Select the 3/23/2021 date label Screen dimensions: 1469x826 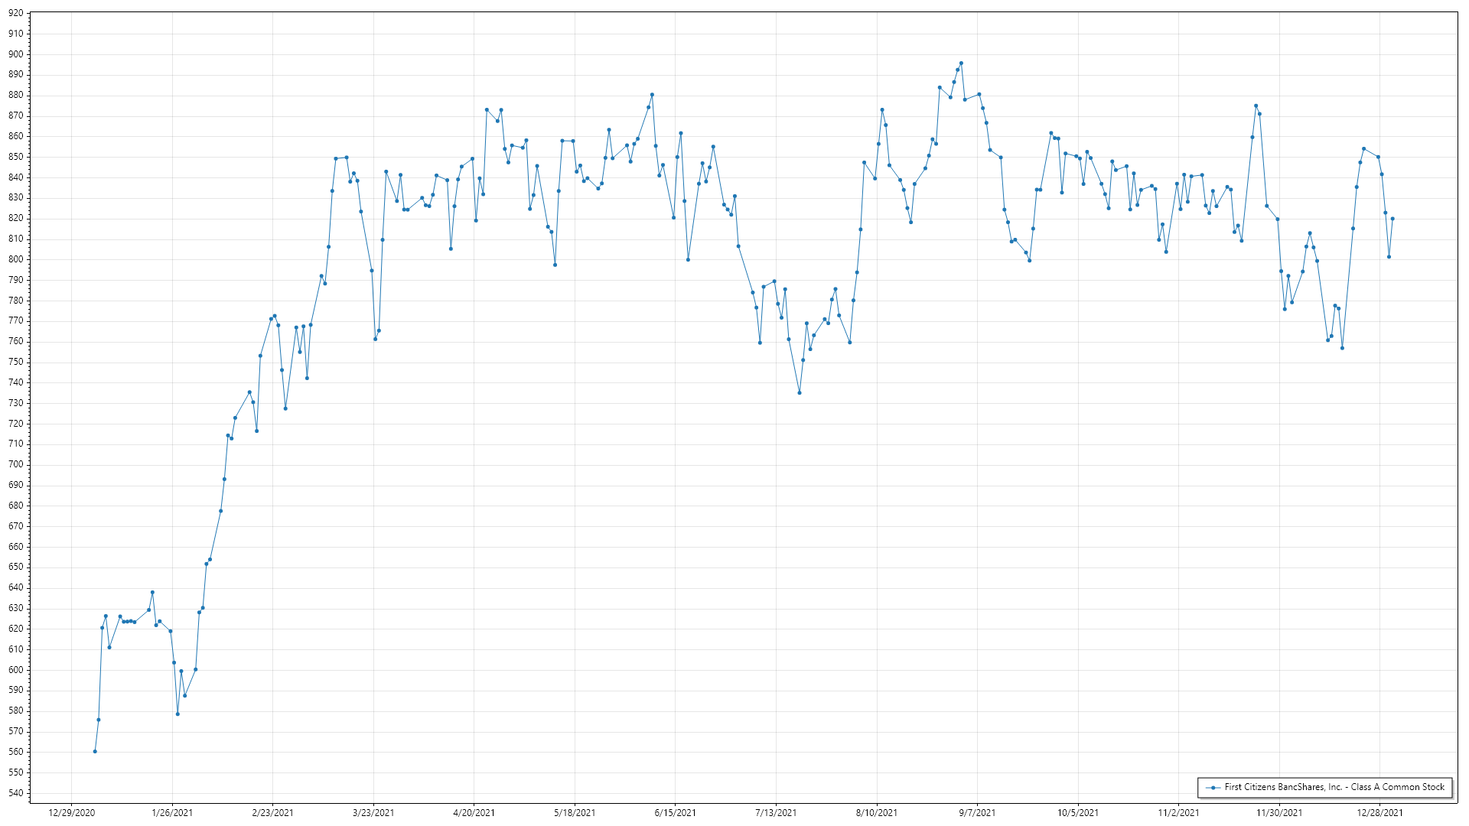(373, 813)
